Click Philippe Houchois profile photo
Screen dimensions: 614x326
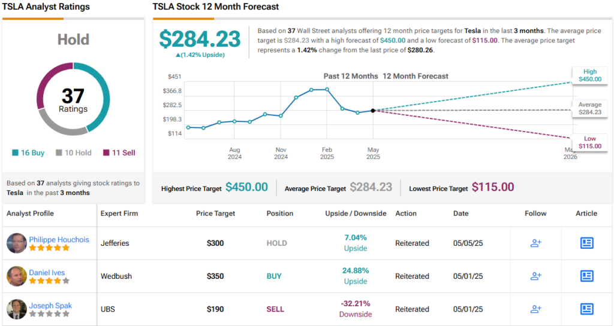16,243
